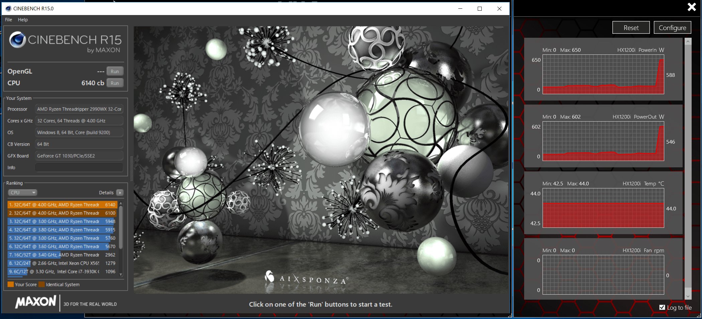702x319 pixels.
Task: Click the Identical System color swatch
Action: pos(42,285)
